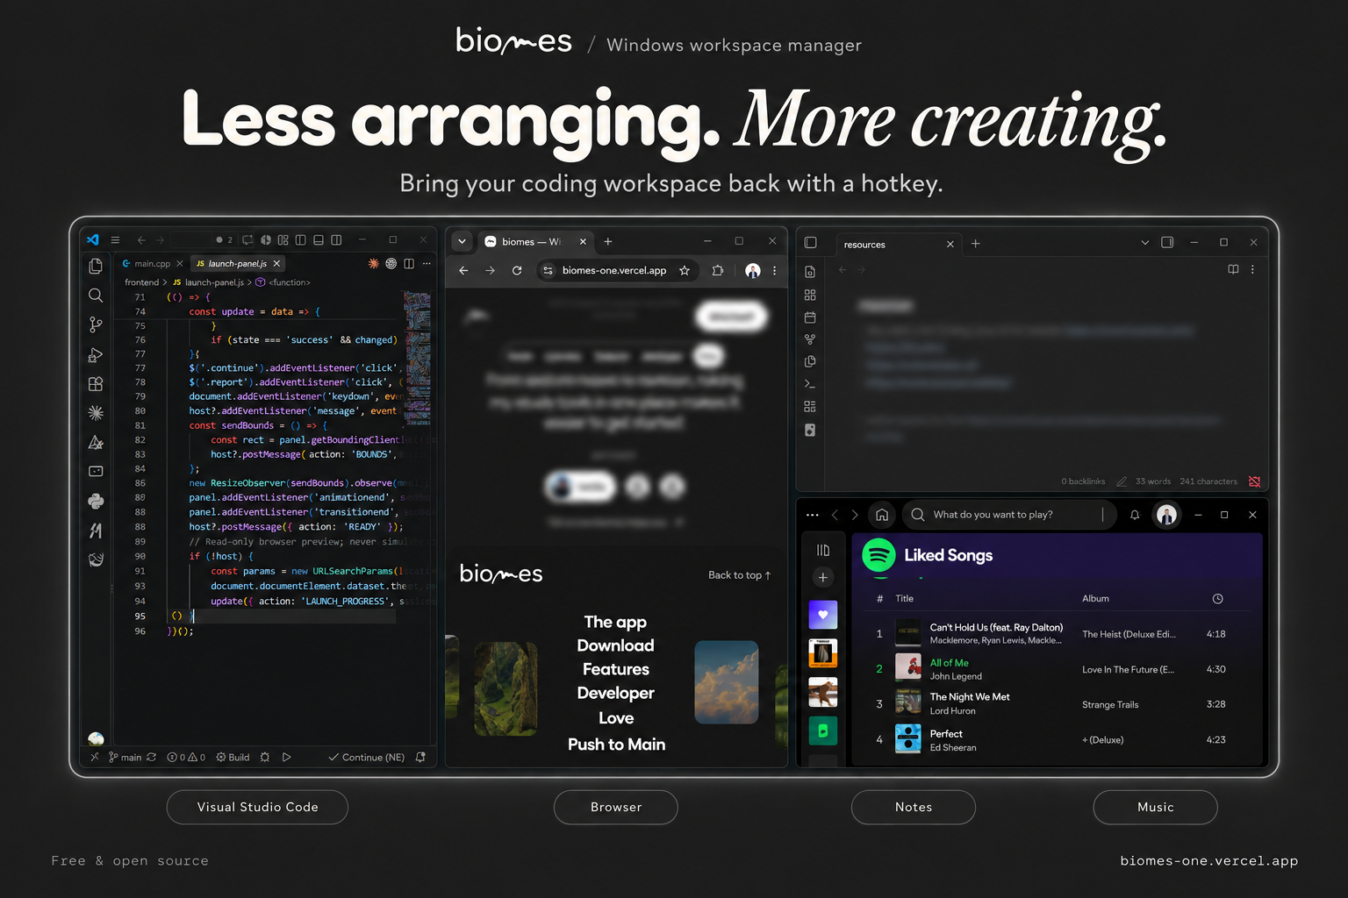The height and width of the screenshot is (898, 1348).
Task: Open the browser Extensions puzzle icon
Action: 718,270
